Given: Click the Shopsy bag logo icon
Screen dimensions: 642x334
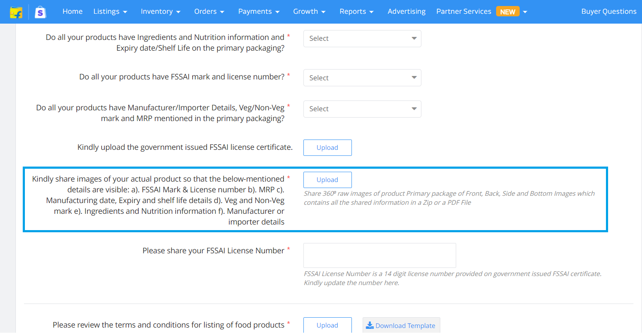Looking at the screenshot, I should point(40,12).
